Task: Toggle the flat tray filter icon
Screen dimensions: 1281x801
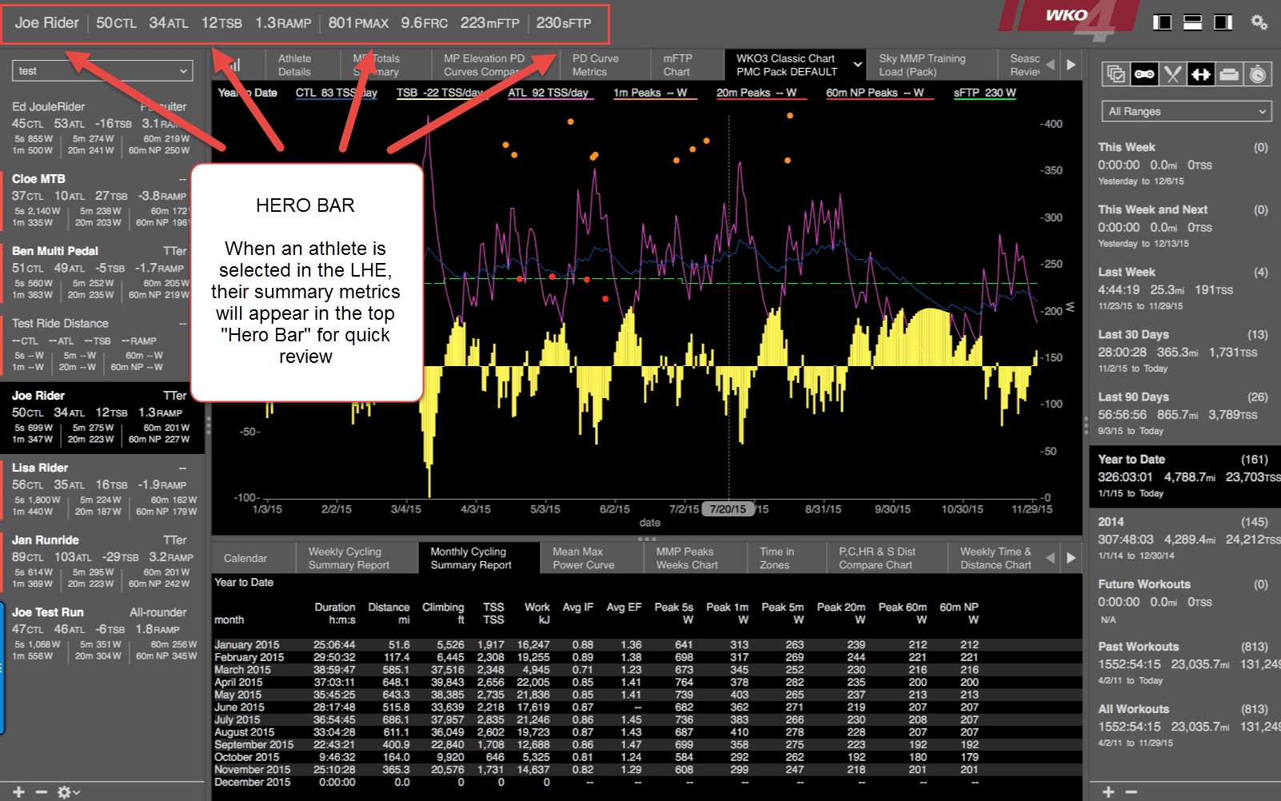Action: pyautogui.click(x=1230, y=74)
